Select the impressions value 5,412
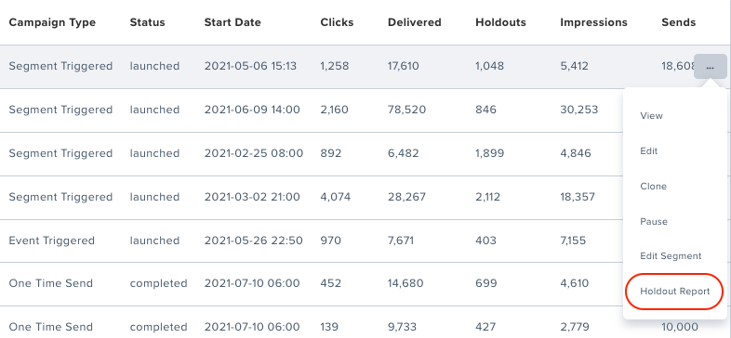The width and height of the screenshot is (731, 338). coord(575,66)
